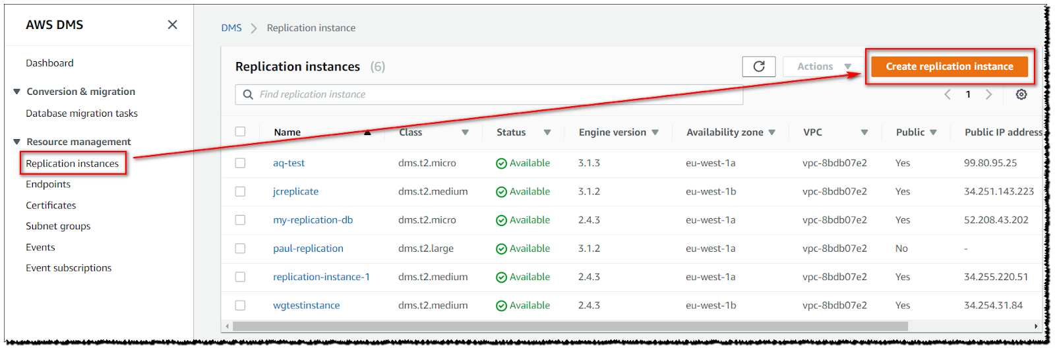Open paul-replication instance link
Image resolution: width=1055 pixels, height=350 pixels.
click(x=308, y=248)
